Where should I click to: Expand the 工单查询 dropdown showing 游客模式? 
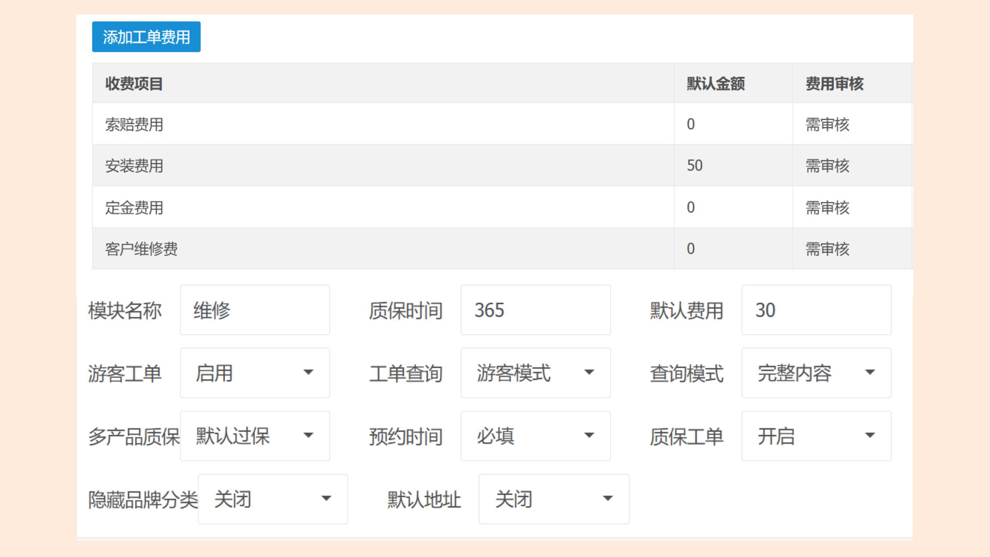(535, 373)
